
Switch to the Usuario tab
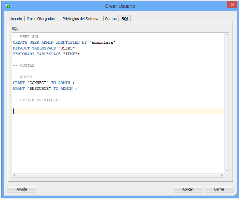[x=16, y=19]
